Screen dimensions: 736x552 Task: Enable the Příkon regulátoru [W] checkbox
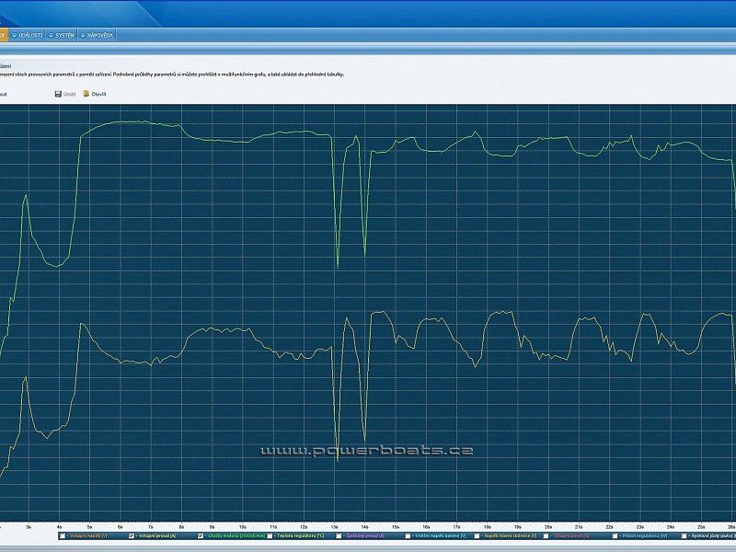point(615,535)
